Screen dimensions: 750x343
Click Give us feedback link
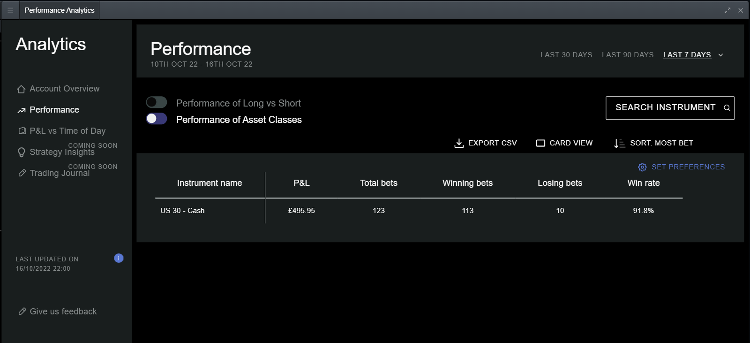pos(63,312)
